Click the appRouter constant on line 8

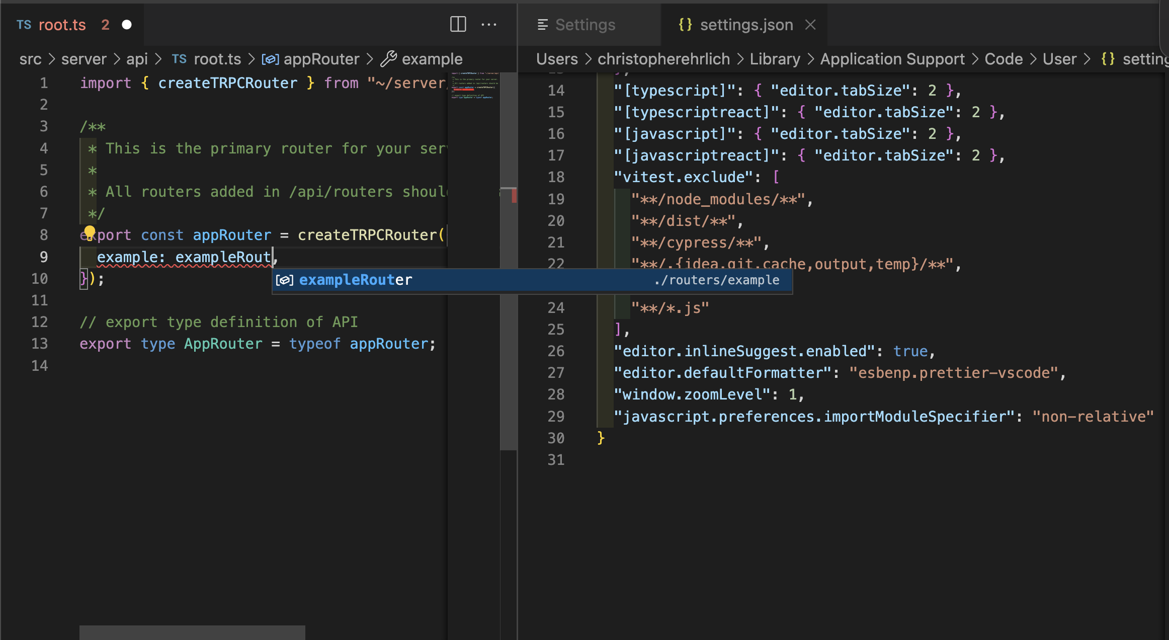[232, 235]
